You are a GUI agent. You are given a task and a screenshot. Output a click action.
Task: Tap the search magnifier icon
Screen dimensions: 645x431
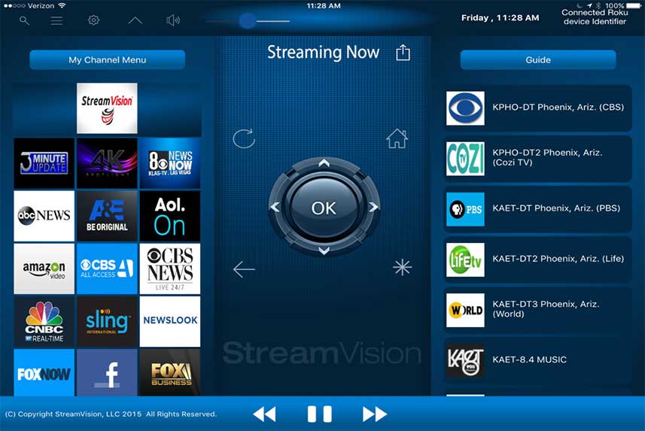[x=25, y=20]
